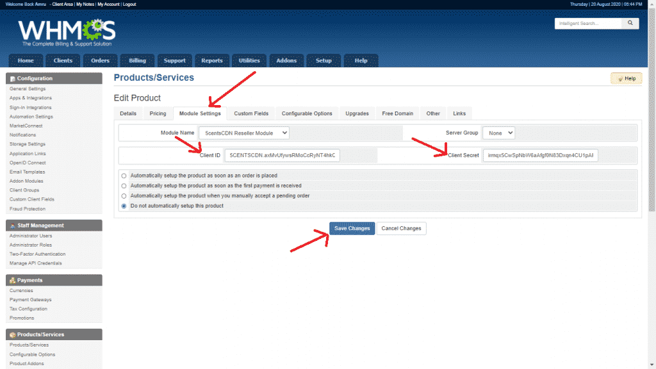Screen dimensions: 656x369
Task: Open the Clients menu
Action: pyautogui.click(x=63, y=61)
